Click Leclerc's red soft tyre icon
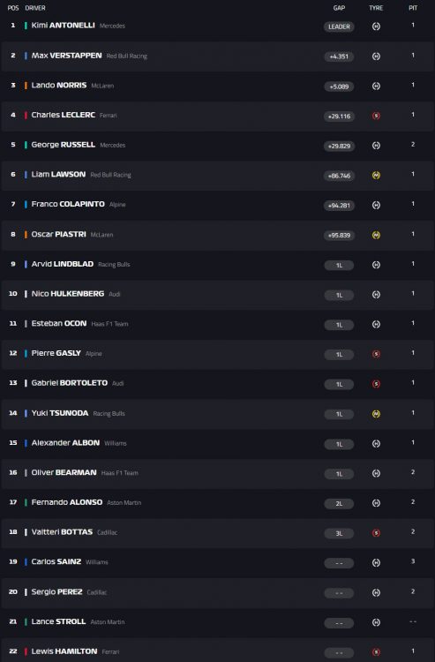435x662 pixels. click(376, 116)
